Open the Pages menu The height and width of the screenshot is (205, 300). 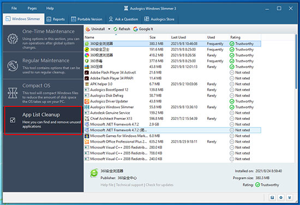(32, 8)
